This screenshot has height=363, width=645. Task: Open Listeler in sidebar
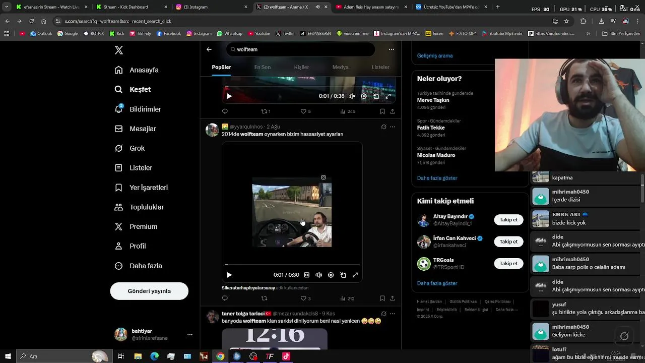133,168
